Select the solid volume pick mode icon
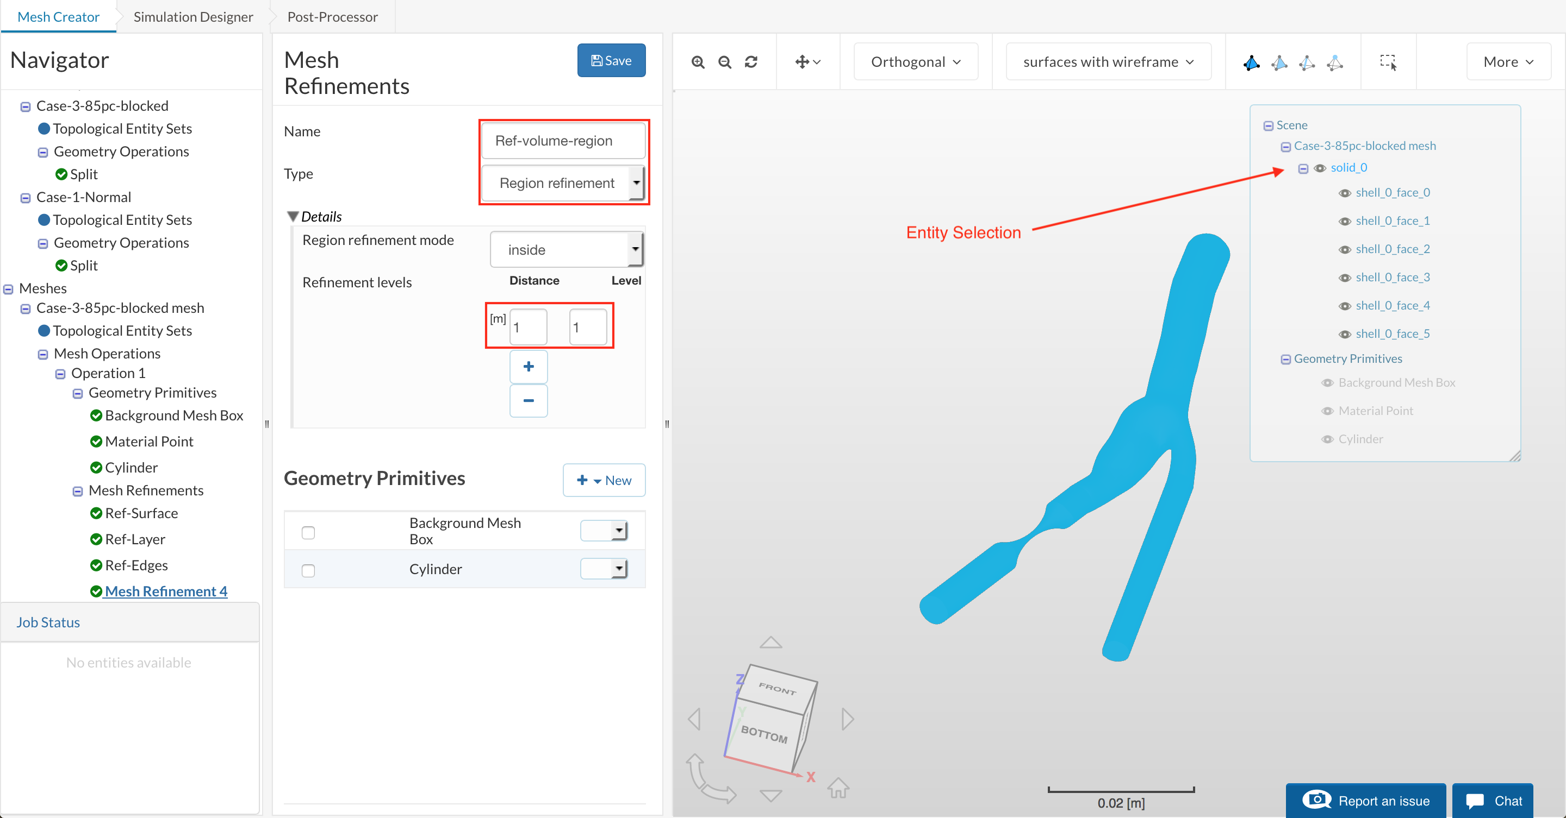This screenshot has width=1566, height=818. [1251, 62]
